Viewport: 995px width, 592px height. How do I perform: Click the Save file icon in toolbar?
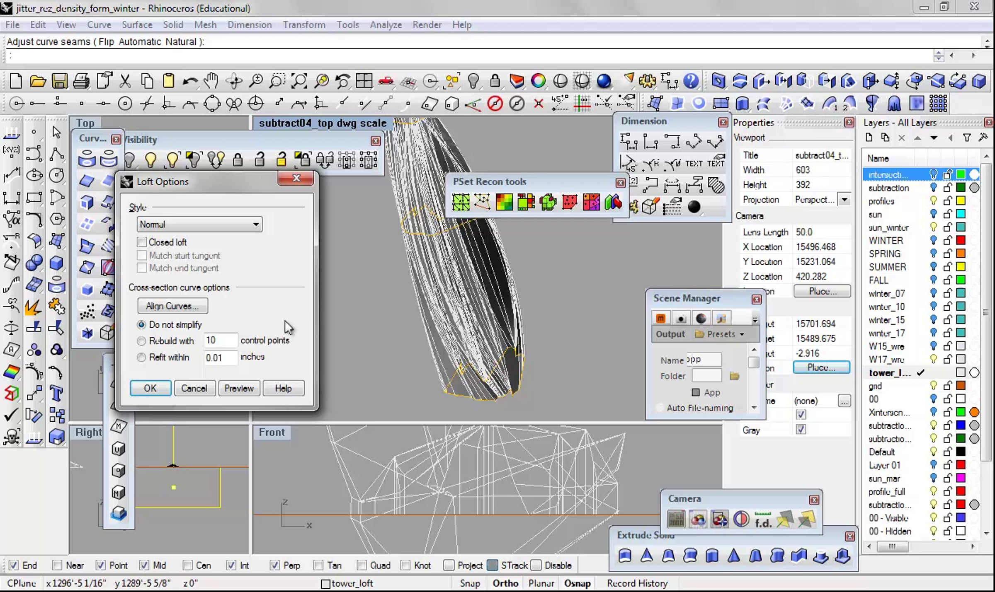(x=59, y=81)
